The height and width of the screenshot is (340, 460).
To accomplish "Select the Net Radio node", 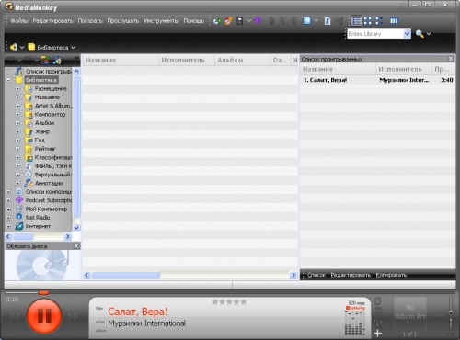I will 38,218.
